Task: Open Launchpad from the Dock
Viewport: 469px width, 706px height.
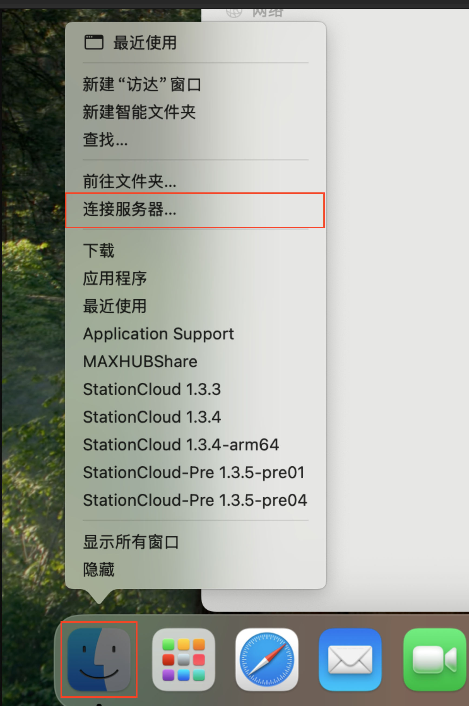Action: tap(183, 659)
